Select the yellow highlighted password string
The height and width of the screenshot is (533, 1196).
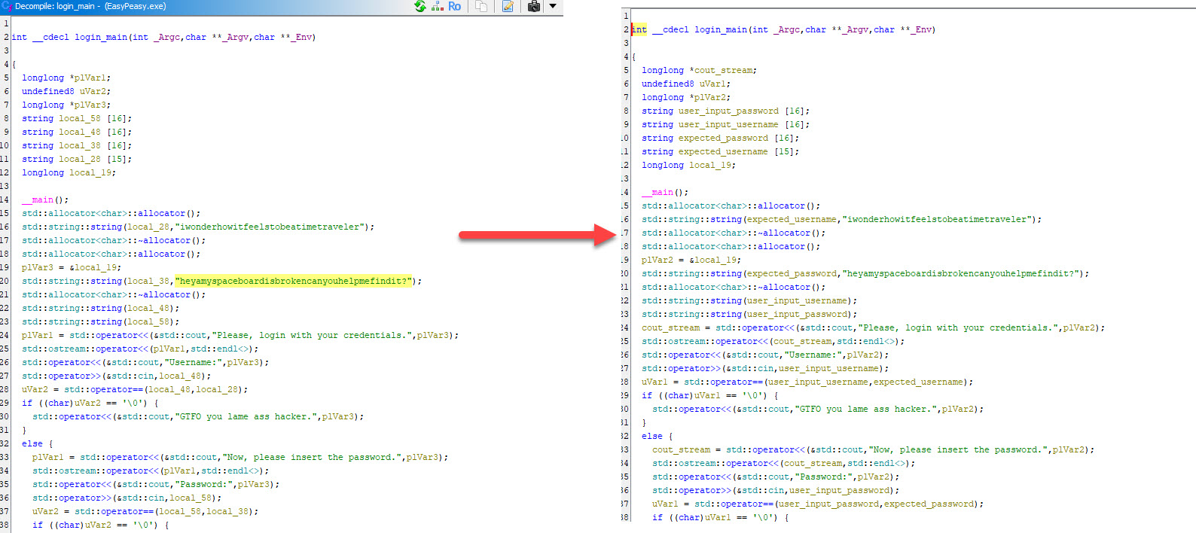(x=294, y=282)
